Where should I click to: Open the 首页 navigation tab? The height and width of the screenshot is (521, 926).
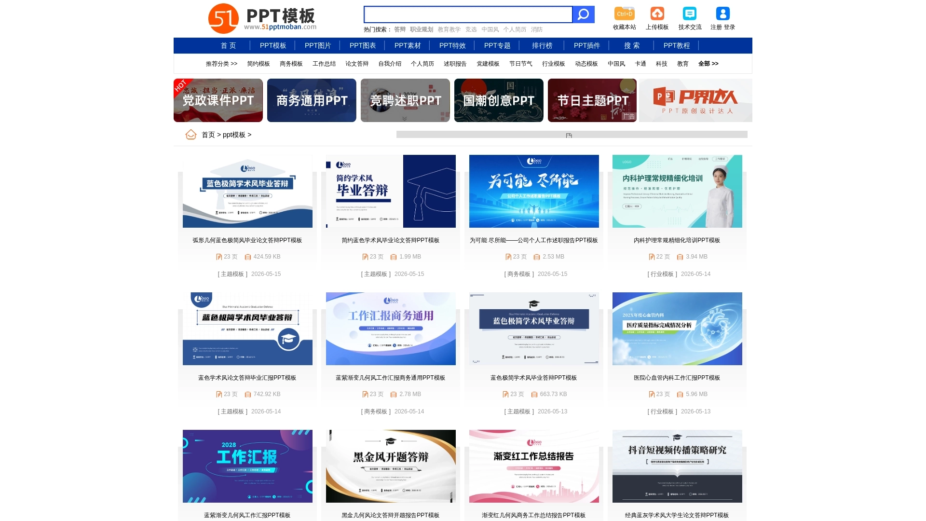tap(229, 45)
